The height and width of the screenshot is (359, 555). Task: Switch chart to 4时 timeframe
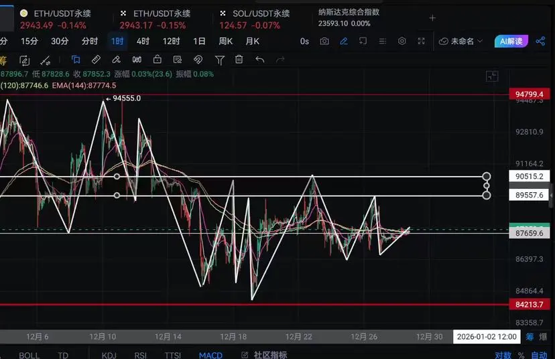coord(143,42)
